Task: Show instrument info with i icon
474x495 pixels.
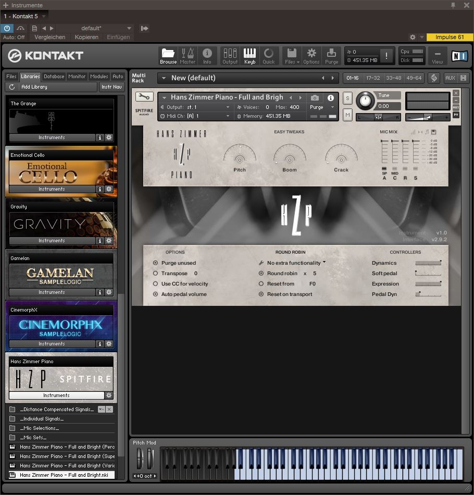Action: pos(330,98)
